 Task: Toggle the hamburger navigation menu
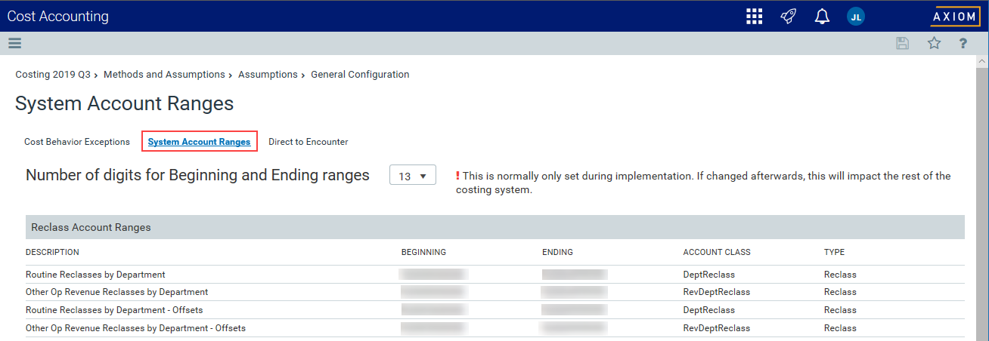(14, 43)
